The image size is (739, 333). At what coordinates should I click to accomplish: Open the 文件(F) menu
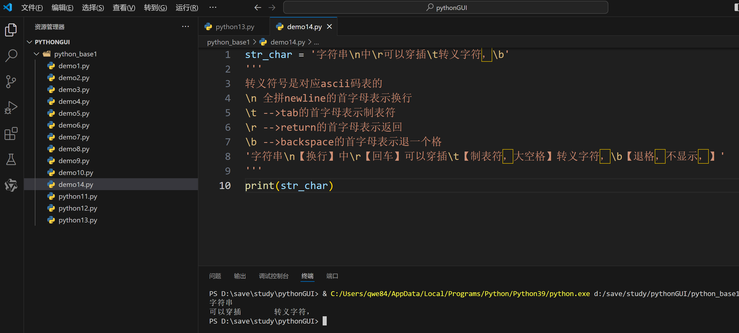point(32,8)
